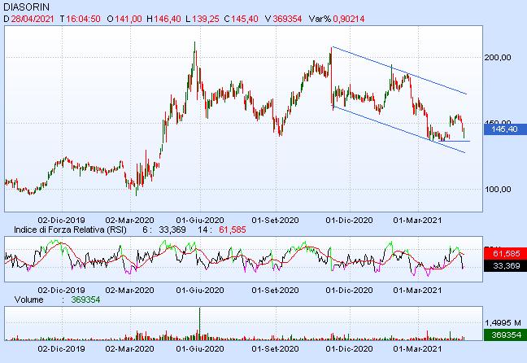The width and height of the screenshot is (527, 363).
Task: Click 01-Giu-2020 date on price chart axis
Action: click(200, 221)
